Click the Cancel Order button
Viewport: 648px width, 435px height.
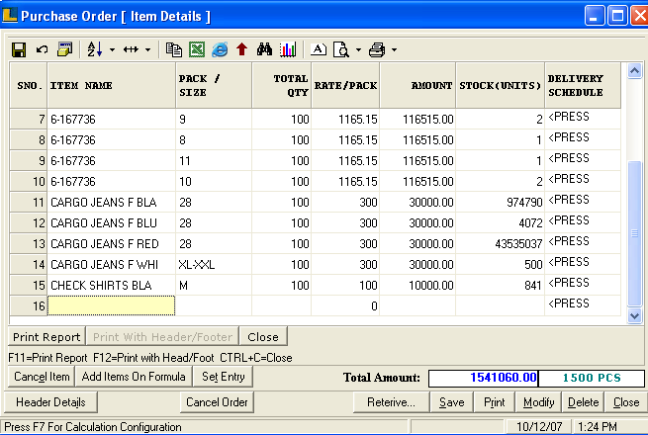pyautogui.click(x=217, y=402)
